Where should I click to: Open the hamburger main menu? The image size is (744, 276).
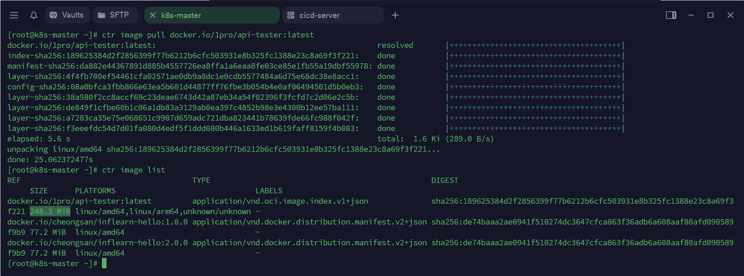(x=14, y=15)
